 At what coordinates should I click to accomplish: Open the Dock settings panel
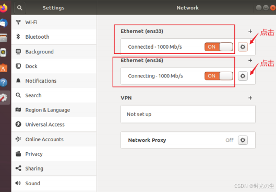(54, 66)
